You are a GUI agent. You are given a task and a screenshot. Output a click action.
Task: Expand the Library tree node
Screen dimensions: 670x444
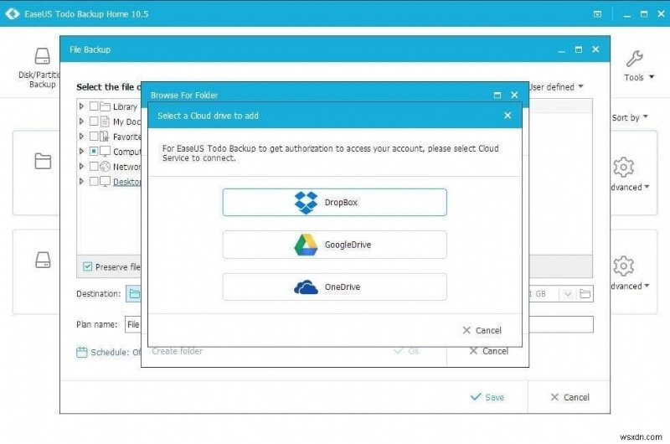(81, 106)
